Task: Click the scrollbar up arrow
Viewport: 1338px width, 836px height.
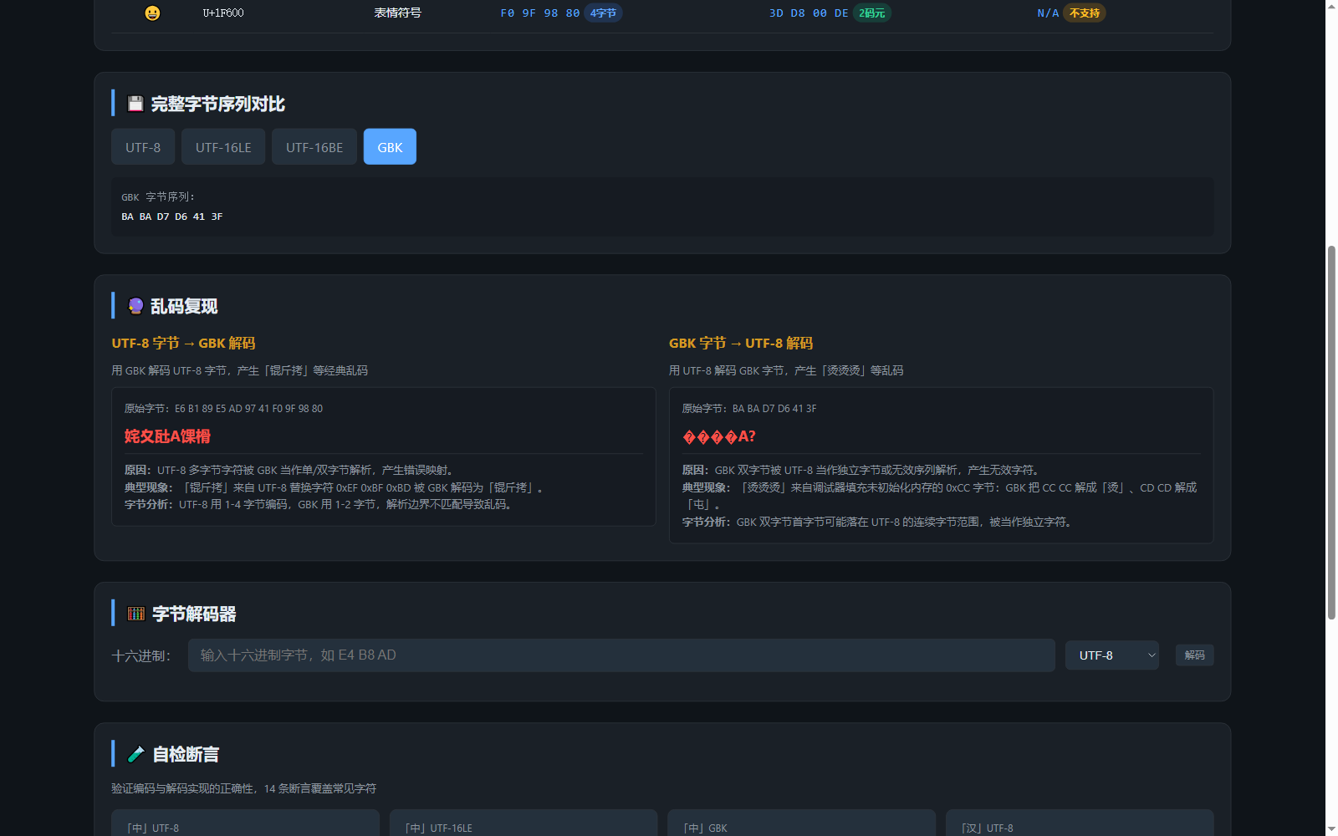Action: point(1331,6)
